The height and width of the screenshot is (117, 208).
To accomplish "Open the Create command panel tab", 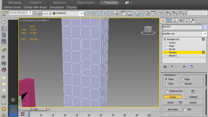I will pos(163,21).
